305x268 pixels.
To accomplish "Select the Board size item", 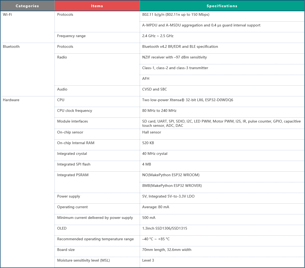I will click(x=66, y=250).
